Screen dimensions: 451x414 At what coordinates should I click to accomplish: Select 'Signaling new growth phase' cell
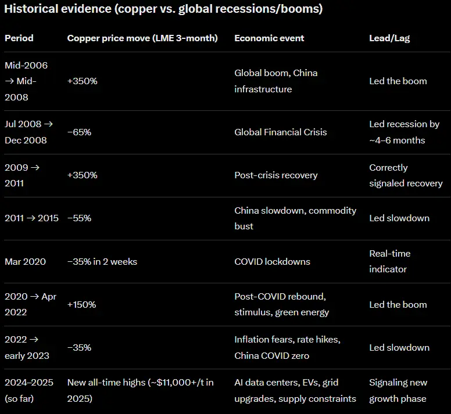click(x=398, y=391)
